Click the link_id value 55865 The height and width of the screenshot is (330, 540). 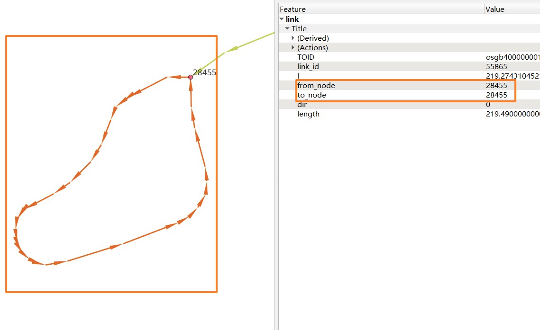[496, 67]
